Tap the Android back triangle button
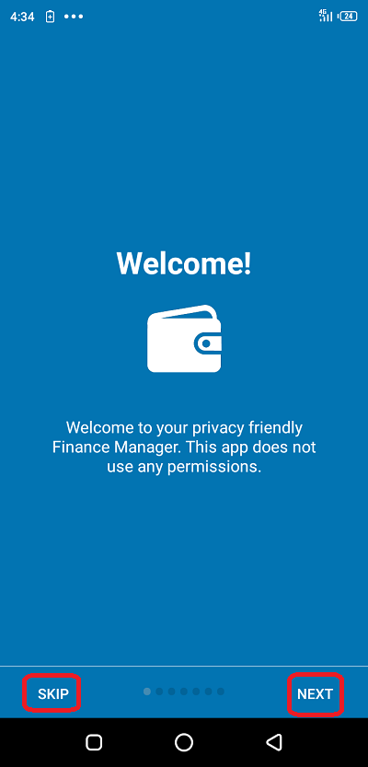Screen dimensions: 368x767 coord(274,742)
